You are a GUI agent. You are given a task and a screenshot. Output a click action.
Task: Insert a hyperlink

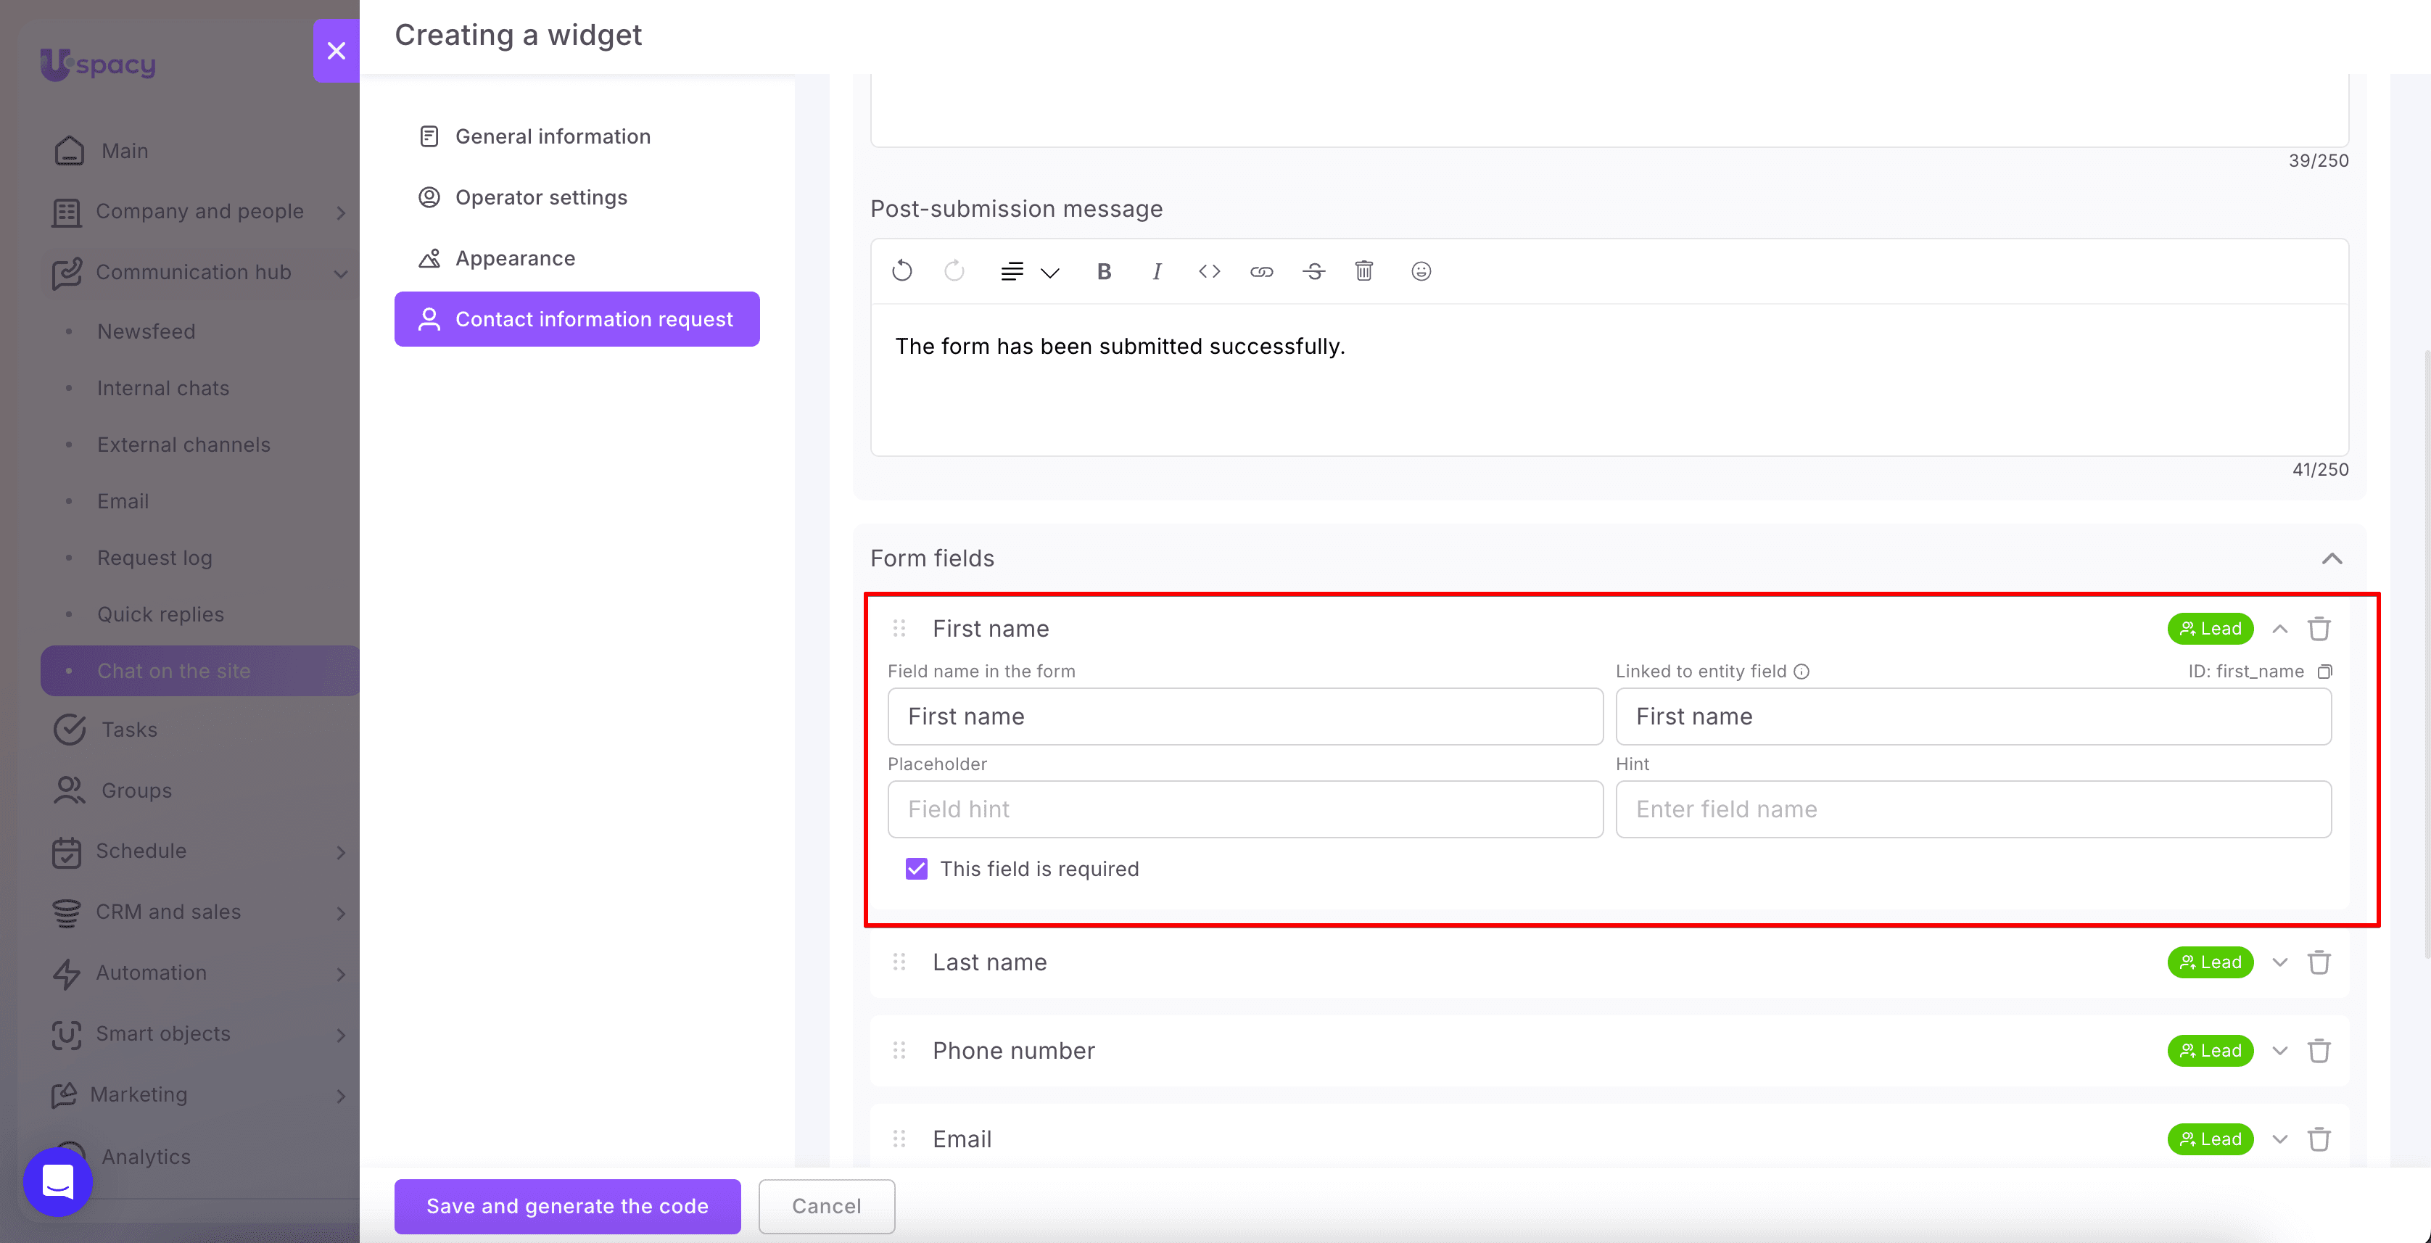click(x=1262, y=272)
